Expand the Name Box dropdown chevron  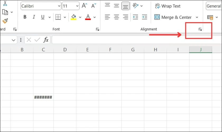(13, 40)
